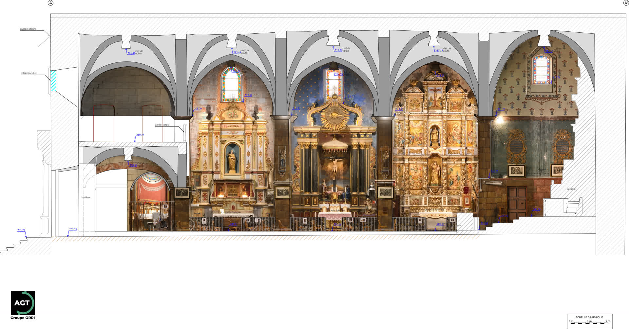
Task: Click the Virgin statue in the altar niche
Action: (x=232, y=160)
